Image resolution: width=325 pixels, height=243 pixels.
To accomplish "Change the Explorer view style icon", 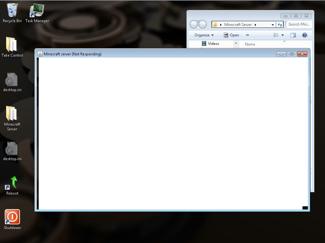I will [275, 35].
